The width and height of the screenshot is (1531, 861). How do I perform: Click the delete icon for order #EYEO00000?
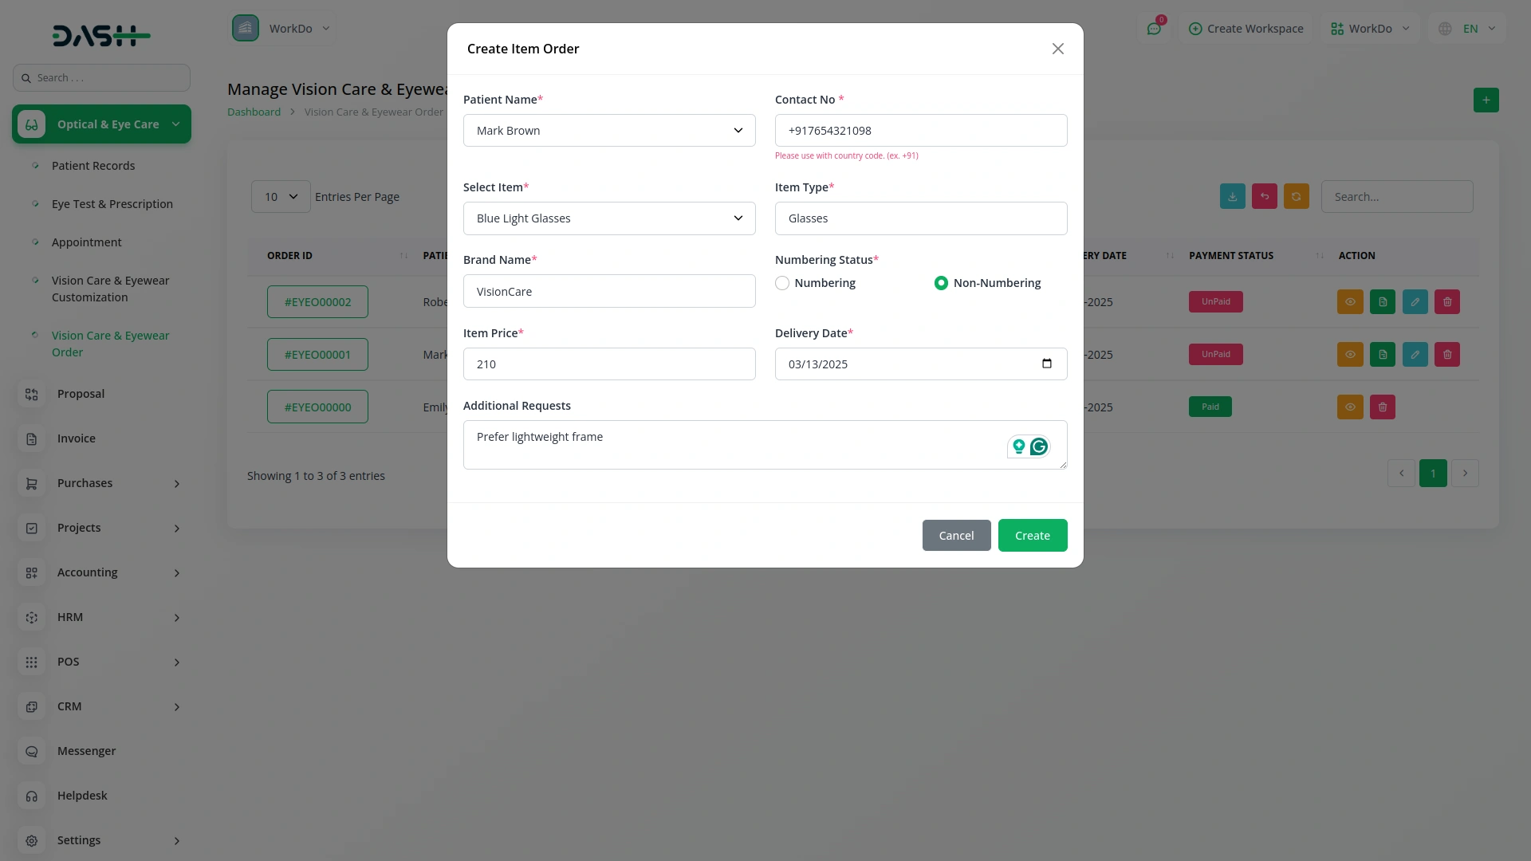pos(1382,407)
